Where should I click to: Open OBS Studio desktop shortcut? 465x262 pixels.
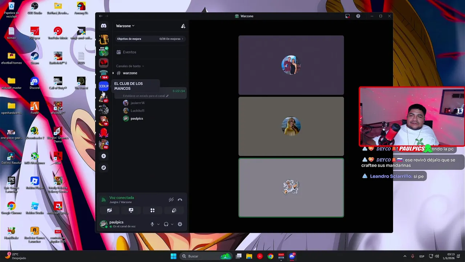coord(35,8)
